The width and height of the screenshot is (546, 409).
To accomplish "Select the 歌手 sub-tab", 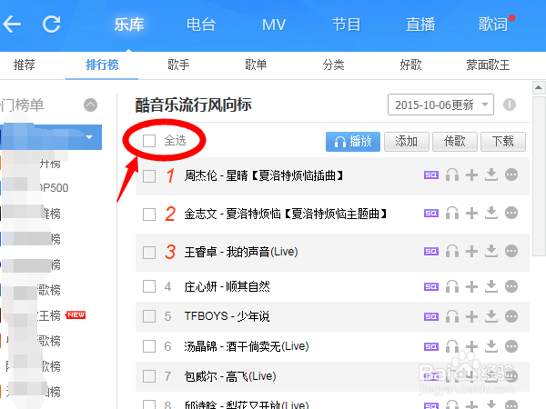I will click(178, 65).
